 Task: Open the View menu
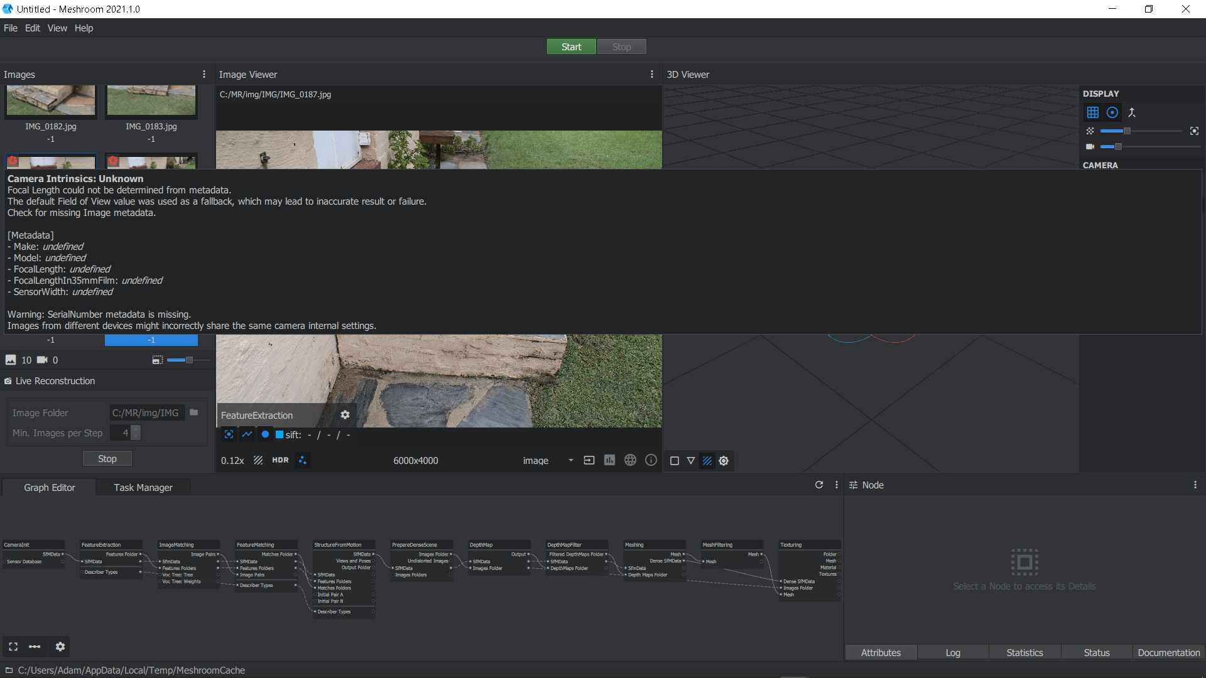click(57, 28)
